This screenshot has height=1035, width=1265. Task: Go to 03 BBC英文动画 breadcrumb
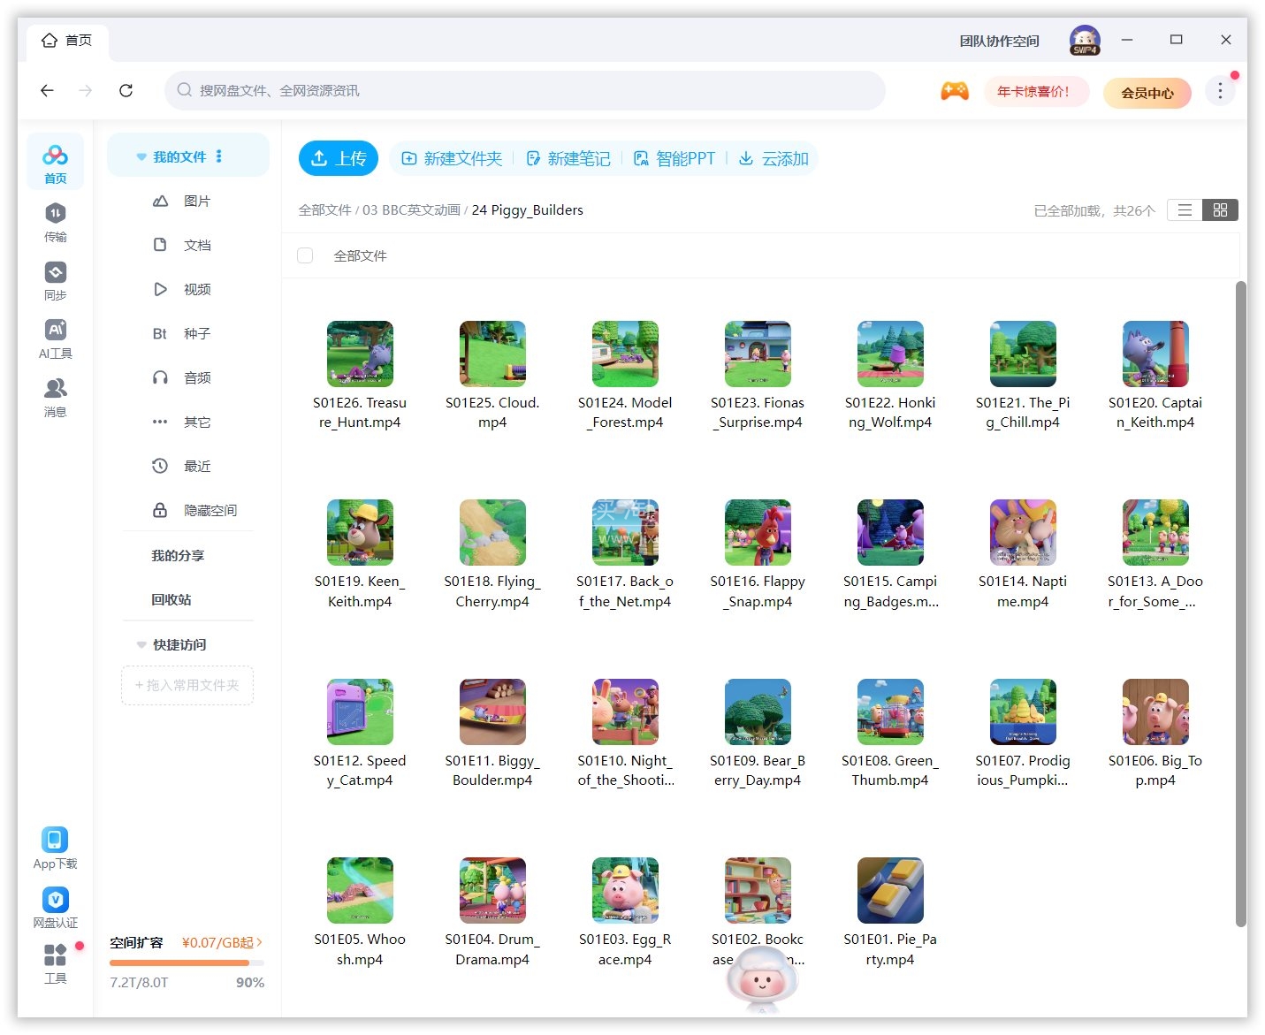[411, 209]
